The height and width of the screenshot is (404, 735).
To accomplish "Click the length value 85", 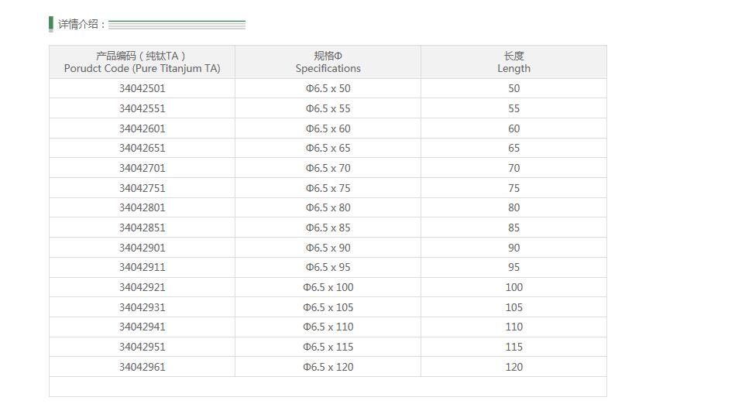I will [x=513, y=228].
